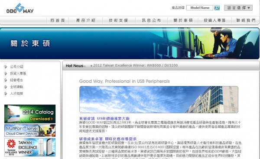This screenshot has width=260, height=159.
Task: Click the Good Way logo
Action: point(20,8)
